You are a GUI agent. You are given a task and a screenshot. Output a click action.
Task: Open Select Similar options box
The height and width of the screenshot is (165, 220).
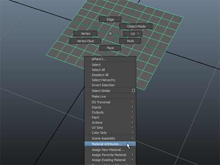click(133, 90)
